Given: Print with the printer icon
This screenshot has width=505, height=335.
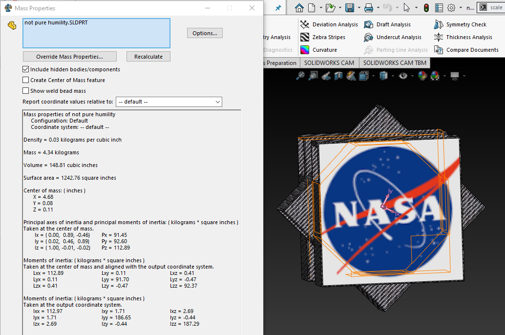Looking at the screenshot, I should [368, 8].
